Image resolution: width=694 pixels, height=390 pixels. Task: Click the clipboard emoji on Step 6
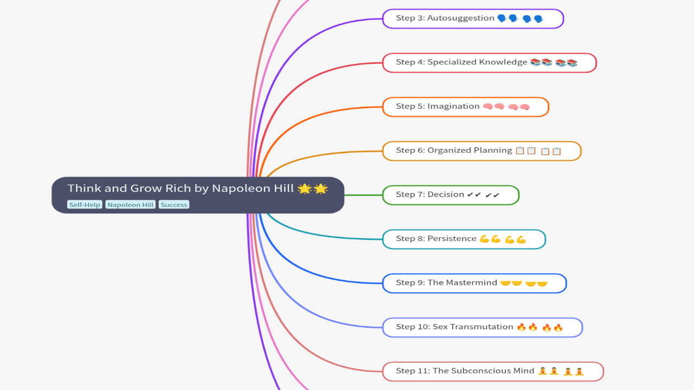(538, 151)
